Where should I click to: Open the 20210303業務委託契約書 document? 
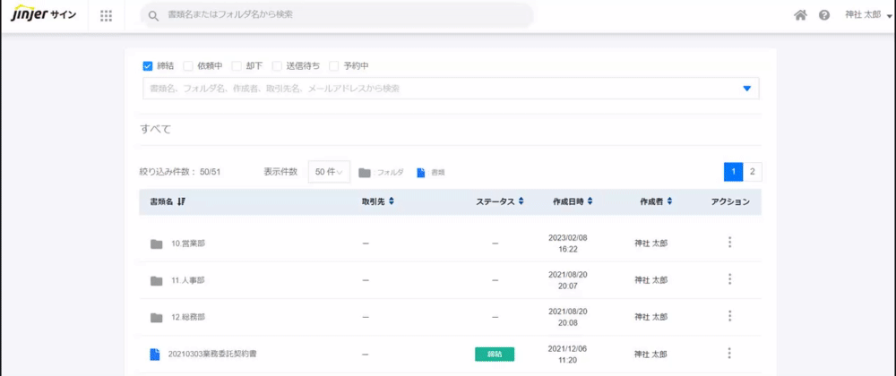pos(212,355)
